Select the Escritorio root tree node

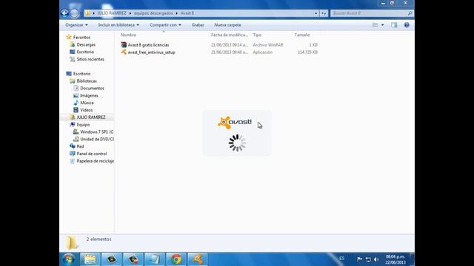(x=81, y=74)
